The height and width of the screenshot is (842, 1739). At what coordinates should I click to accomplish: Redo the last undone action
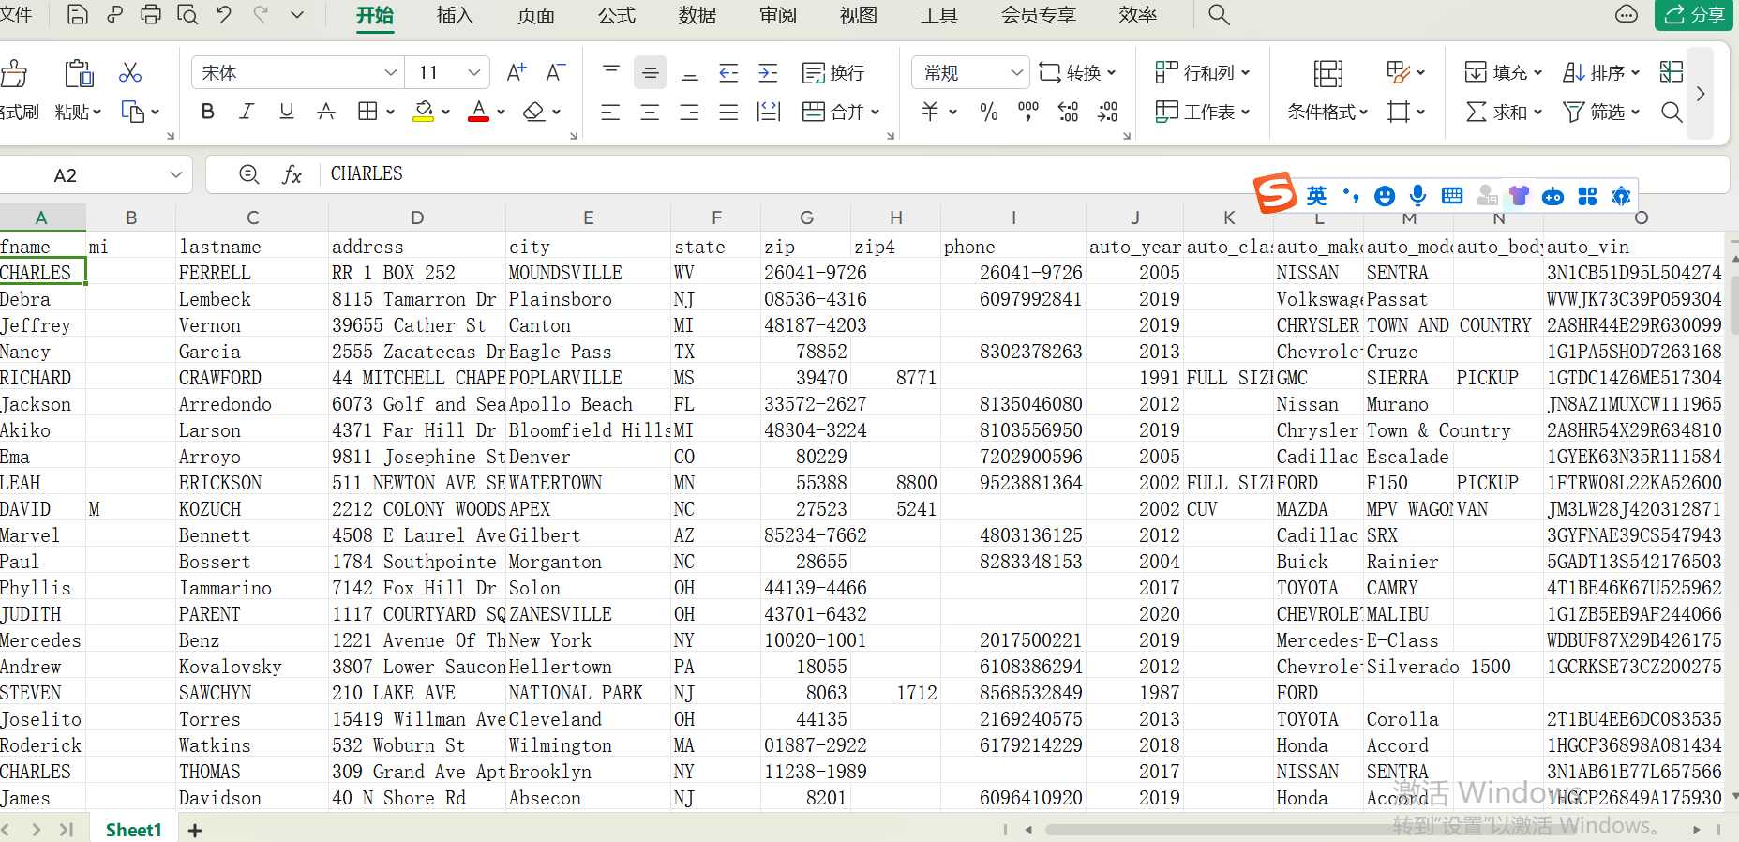[261, 15]
